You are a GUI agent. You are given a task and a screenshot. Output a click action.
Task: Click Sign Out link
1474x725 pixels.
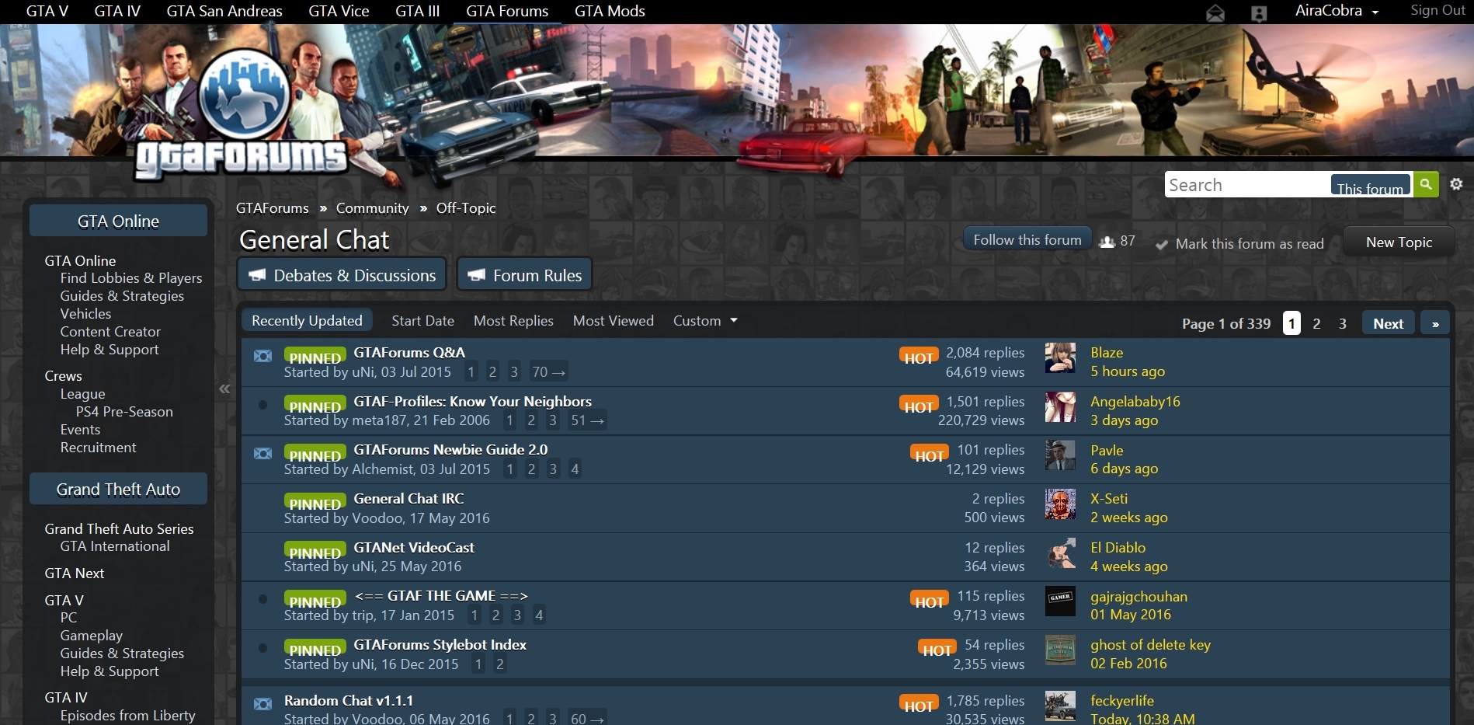pos(1437,10)
